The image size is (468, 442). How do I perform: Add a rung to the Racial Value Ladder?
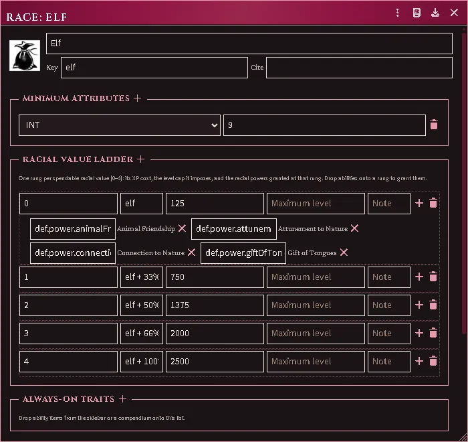point(140,159)
